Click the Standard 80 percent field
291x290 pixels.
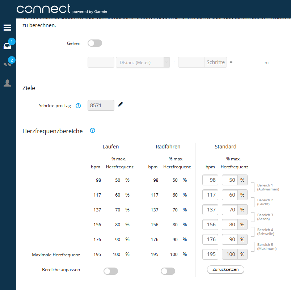pyautogui.click(x=230, y=224)
